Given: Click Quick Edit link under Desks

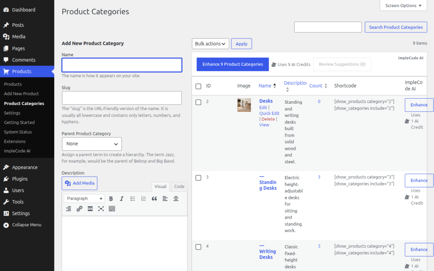Looking at the screenshot, I should [269, 113].
